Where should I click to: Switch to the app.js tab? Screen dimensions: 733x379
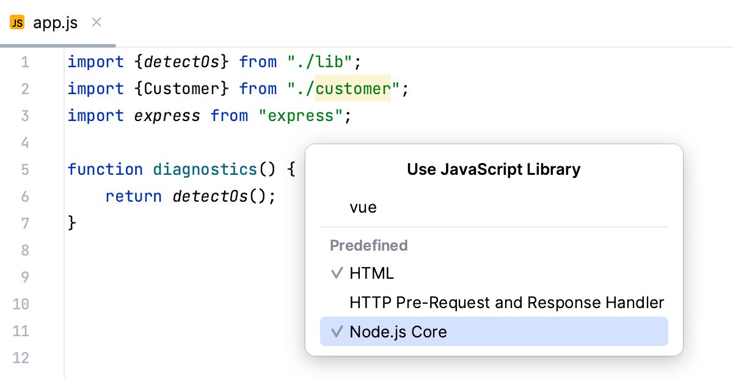pos(55,22)
